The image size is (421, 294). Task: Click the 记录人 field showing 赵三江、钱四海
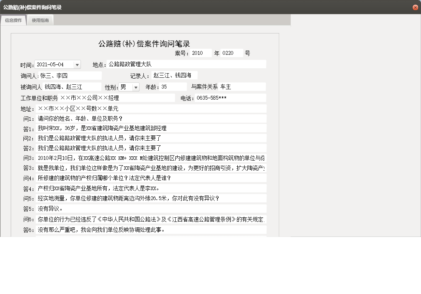coord(173,75)
